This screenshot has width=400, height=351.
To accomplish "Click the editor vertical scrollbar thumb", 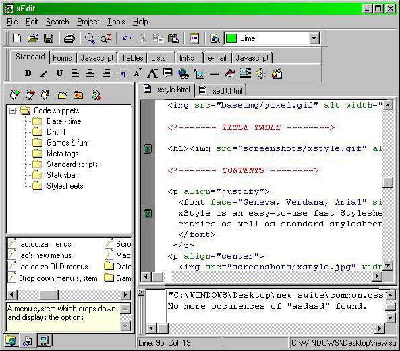I will tap(388, 182).
